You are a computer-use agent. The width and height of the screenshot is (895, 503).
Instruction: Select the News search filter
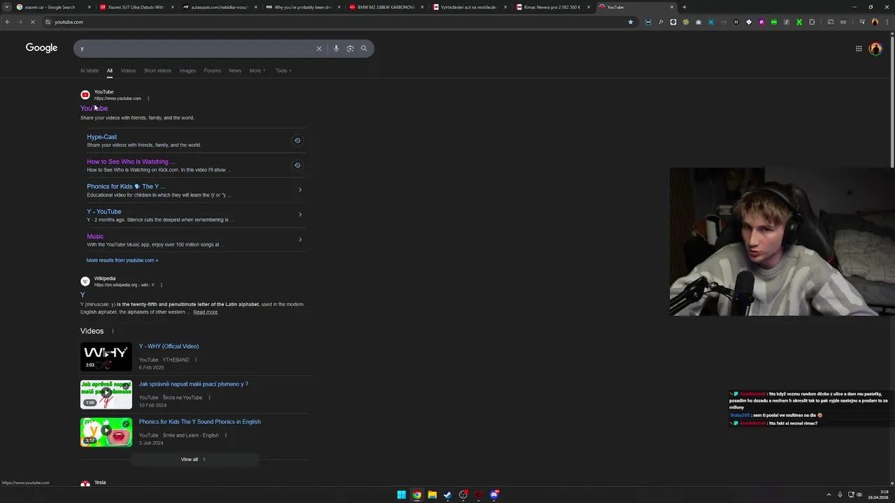click(x=235, y=71)
